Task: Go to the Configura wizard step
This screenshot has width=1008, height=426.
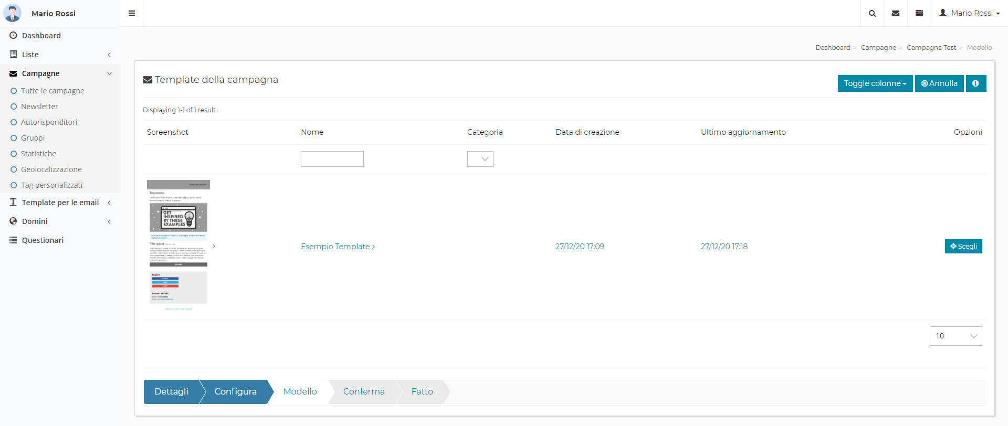Action: [x=235, y=391]
